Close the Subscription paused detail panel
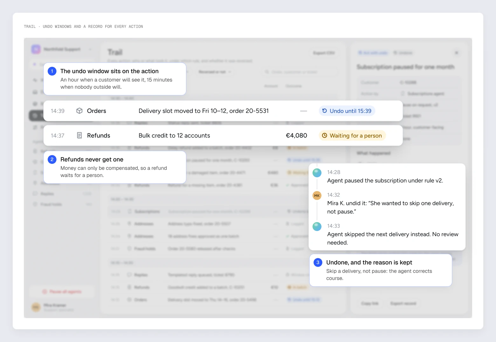The width and height of the screenshot is (496, 342). click(x=457, y=53)
